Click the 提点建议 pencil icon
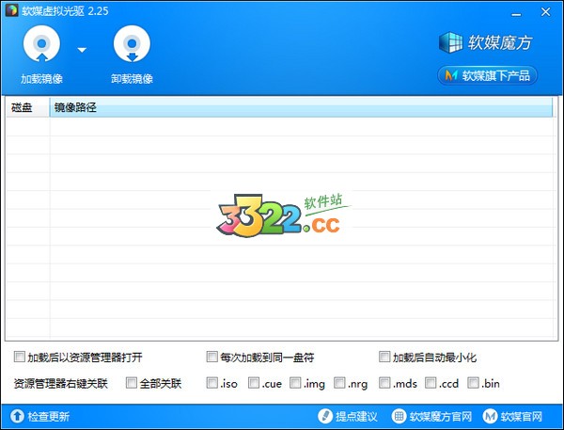 point(325,416)
